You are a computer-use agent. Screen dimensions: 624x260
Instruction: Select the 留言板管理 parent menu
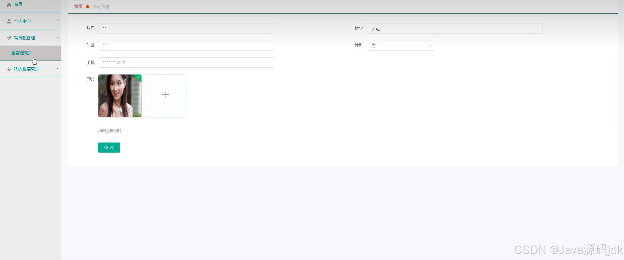(x=31, y=38)
